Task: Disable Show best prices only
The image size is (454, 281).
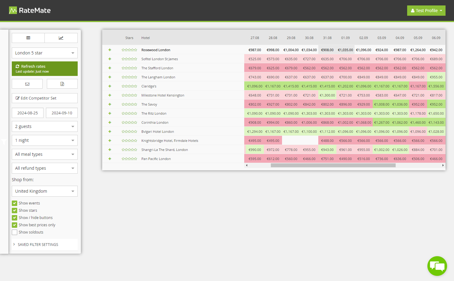Action: pos(15,225)
